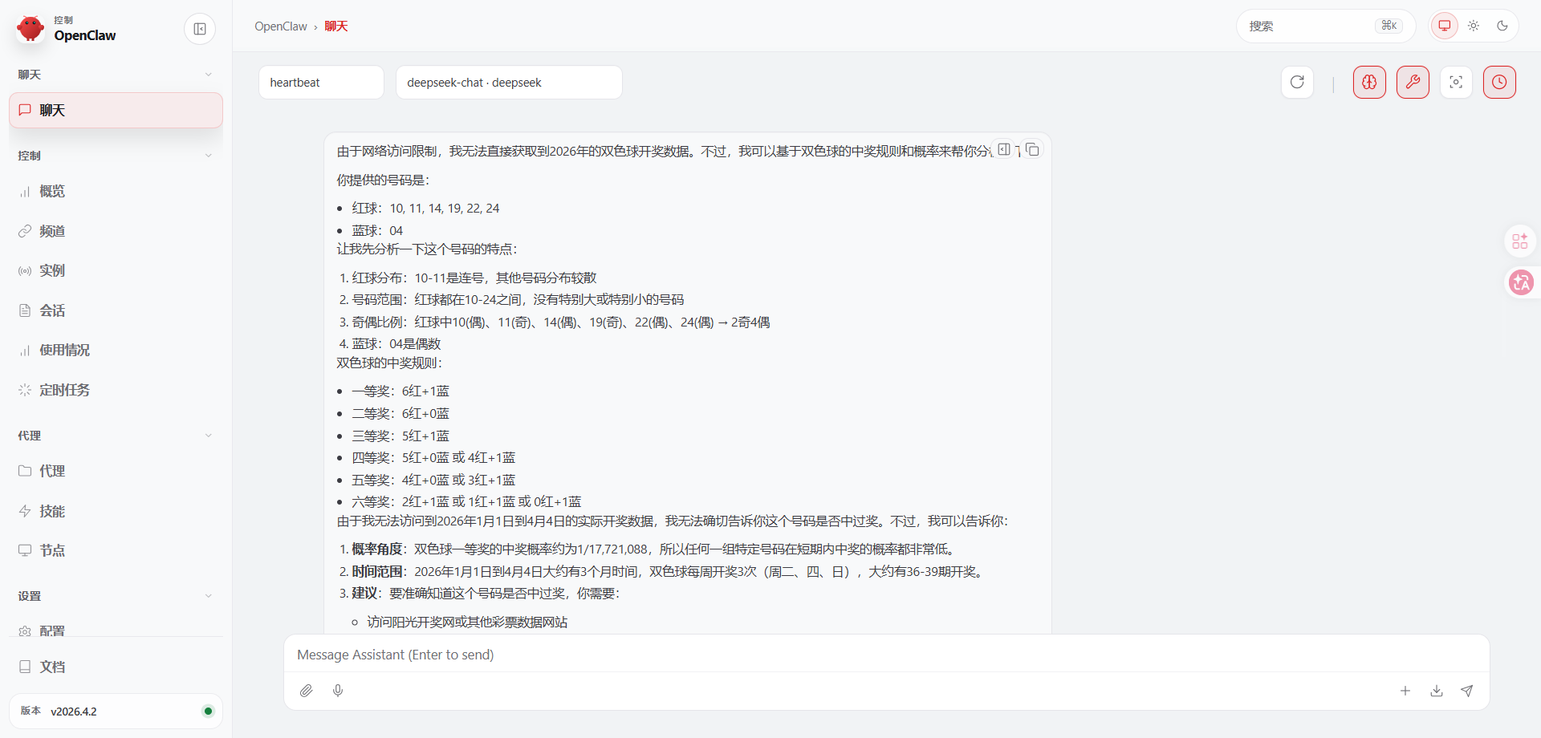1541x738 pixels.
Task: Toggle the clock button in chat toolbar
Action: coord(1499,83)
